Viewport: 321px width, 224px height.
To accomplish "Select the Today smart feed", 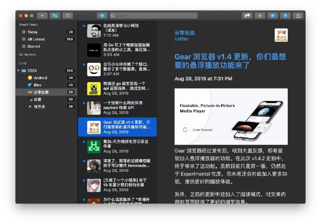I will pyautogui.click(x=33, y=32).
